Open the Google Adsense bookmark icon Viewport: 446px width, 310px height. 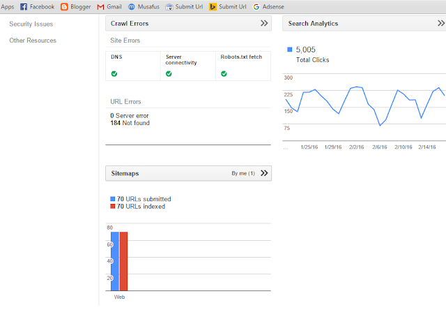tap(256, 6)
